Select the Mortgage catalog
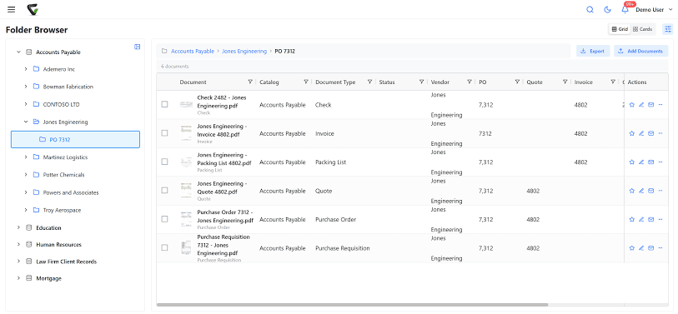 [x=49, y=278]
